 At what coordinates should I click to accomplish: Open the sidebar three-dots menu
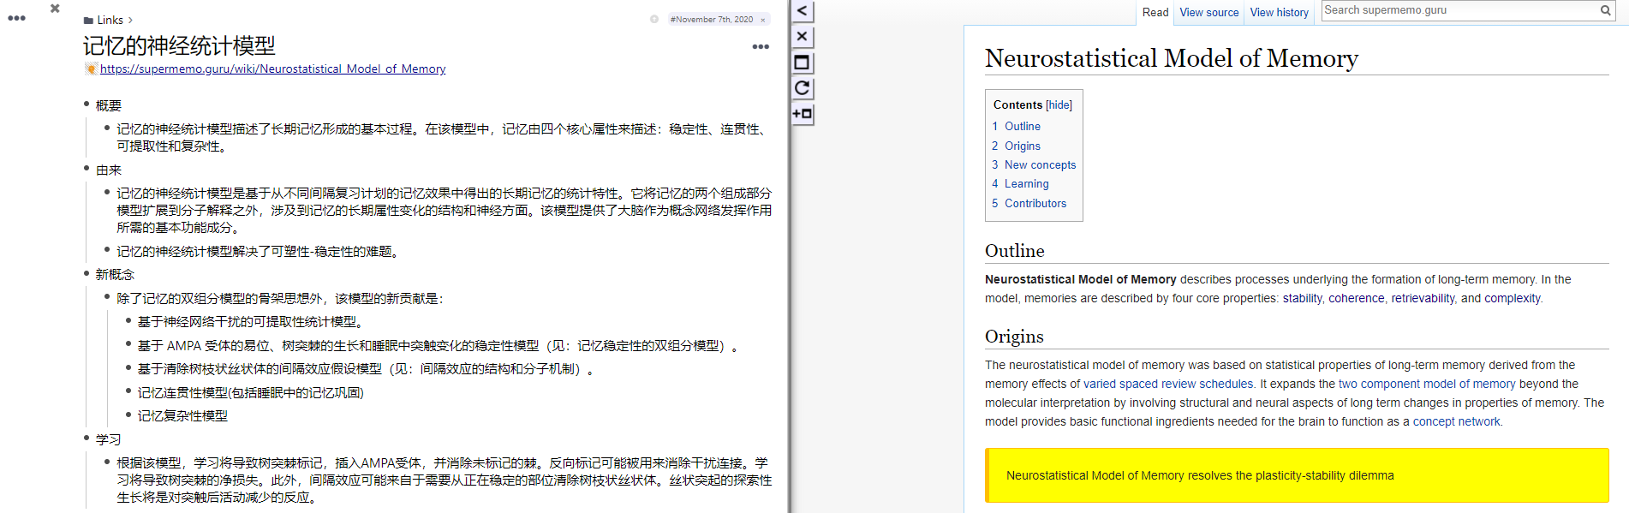coord(16,18)
